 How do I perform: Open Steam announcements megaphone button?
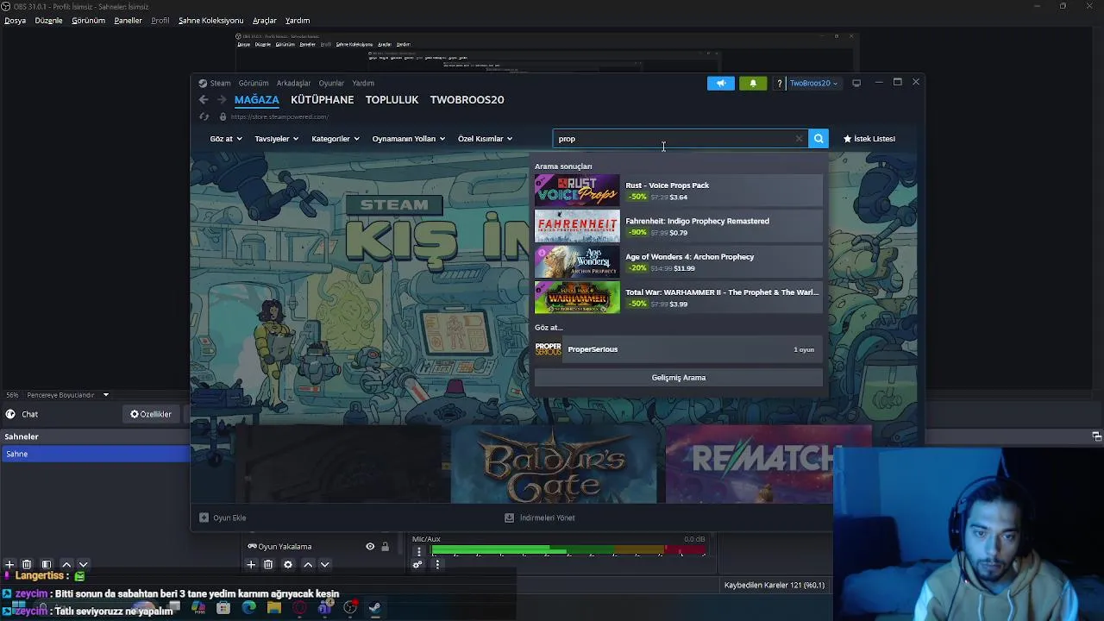pos(721,83)
